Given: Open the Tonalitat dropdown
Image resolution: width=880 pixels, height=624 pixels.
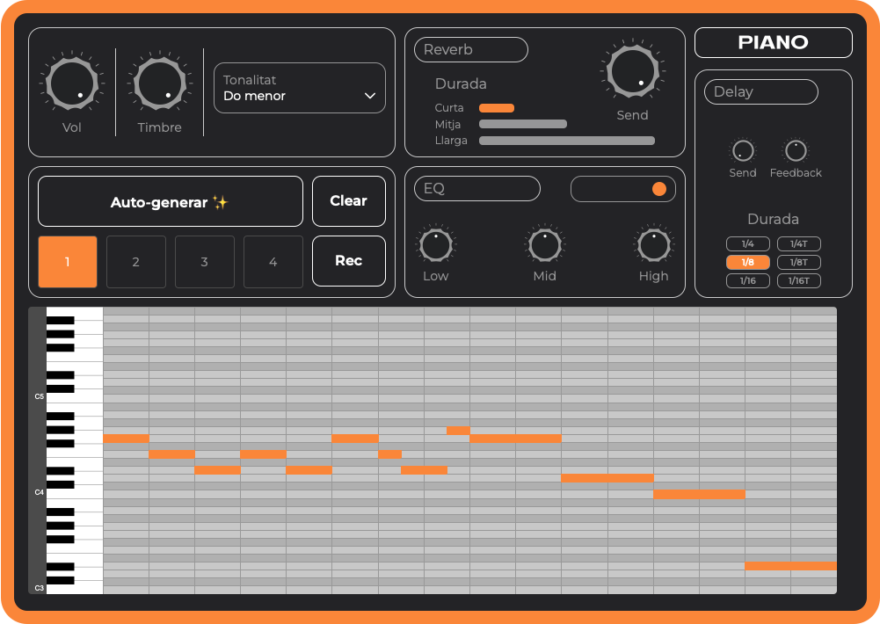Looking at the screenshot, I should click(x=300, y=88).
